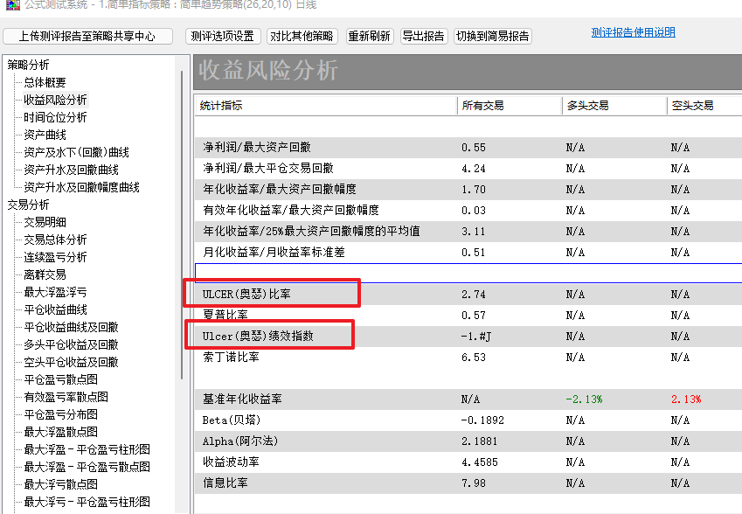Open the 测评报告使用说明 link
The height and width of the screenshot is (514, 742).
[x=633, y=32]
